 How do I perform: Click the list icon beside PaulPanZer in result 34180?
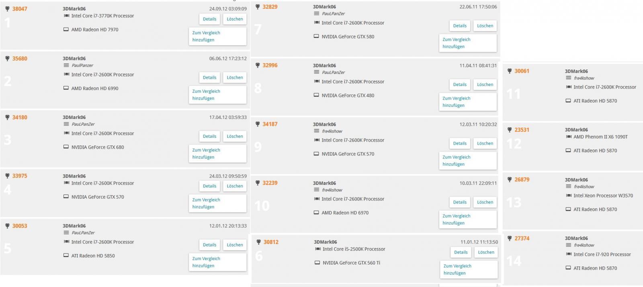[x=66, y=124]
